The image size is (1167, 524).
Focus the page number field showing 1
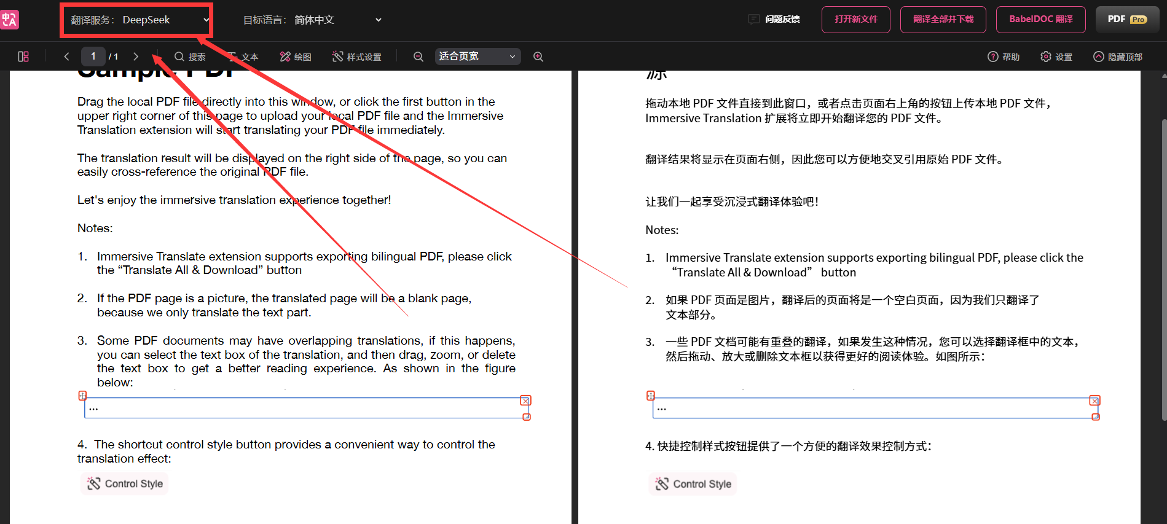[93, 57]
